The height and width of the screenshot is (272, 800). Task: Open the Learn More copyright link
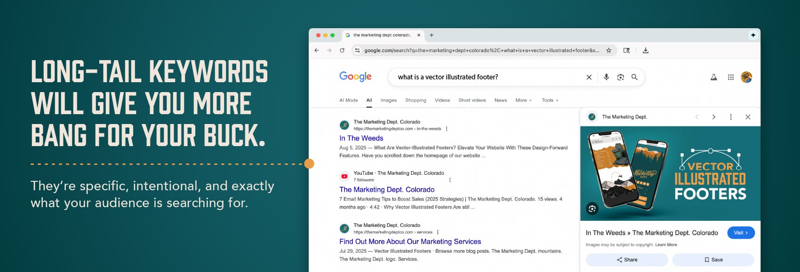click(x=666, y=245)
